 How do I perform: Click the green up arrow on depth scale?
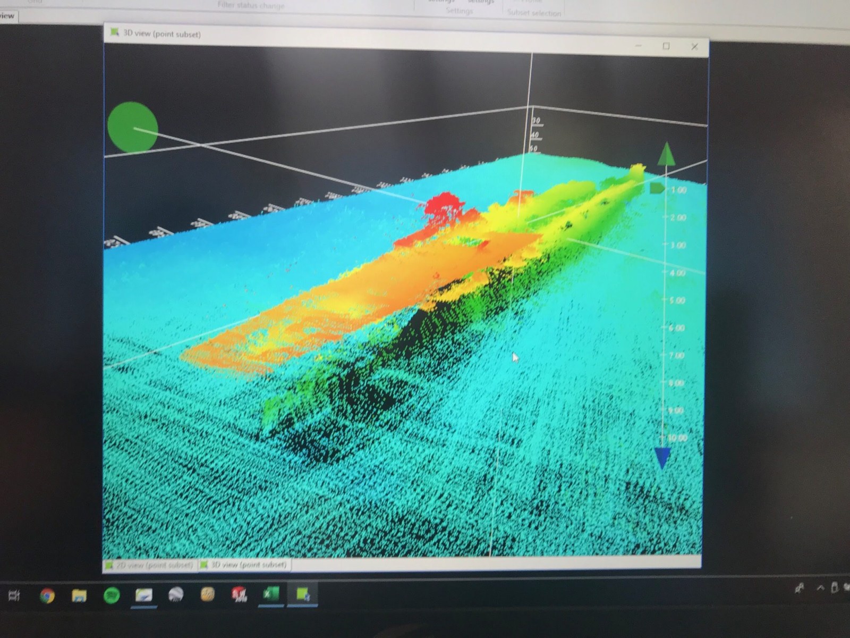coord(666,155)
